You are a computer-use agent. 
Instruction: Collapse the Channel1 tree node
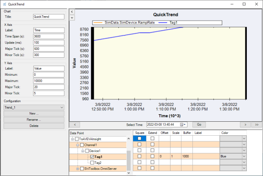[78, 144]
